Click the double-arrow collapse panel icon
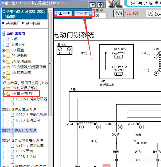161x167 pixels. 100,5
